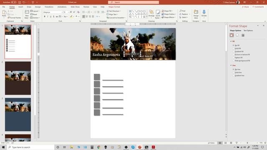
Task: Open the Shape Outline dropdown
Action: 169,14
